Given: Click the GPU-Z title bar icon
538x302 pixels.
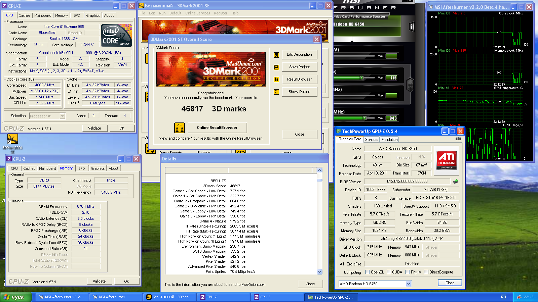Looking at the screenshot, I should (338, 131).
